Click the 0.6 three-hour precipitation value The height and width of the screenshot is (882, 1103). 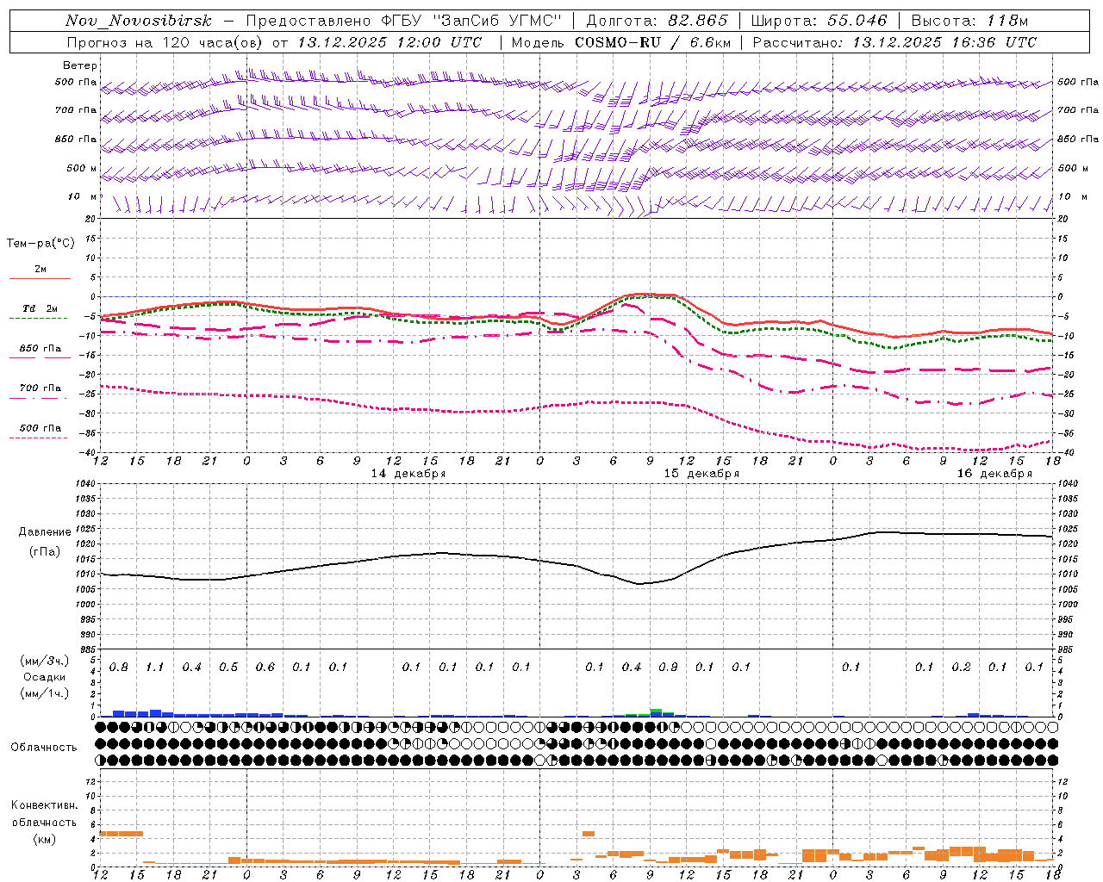pos(265,668)
